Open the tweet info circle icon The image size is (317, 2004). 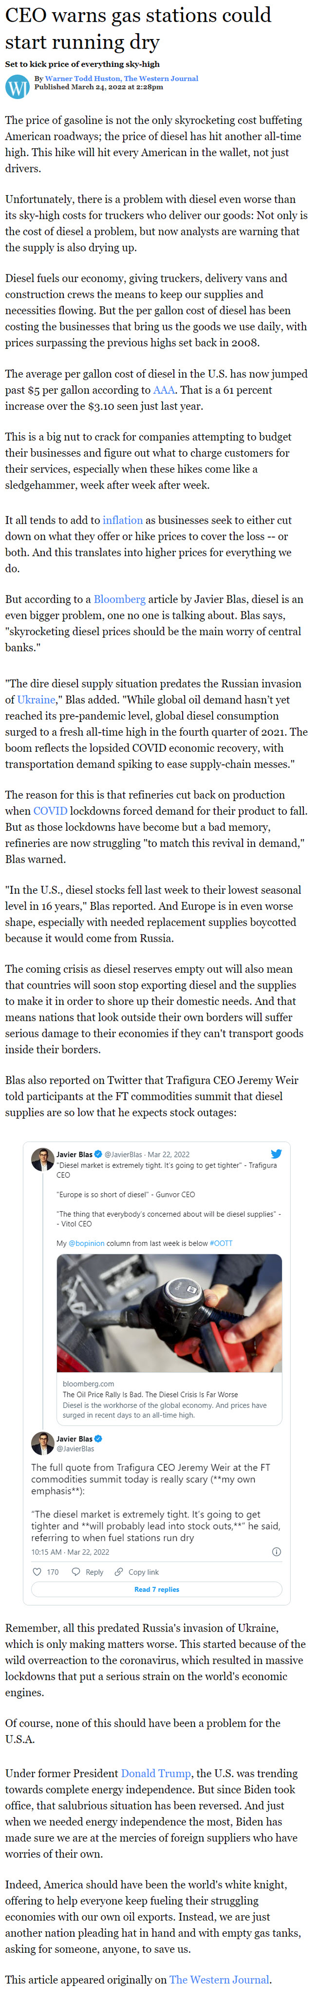276,1552
